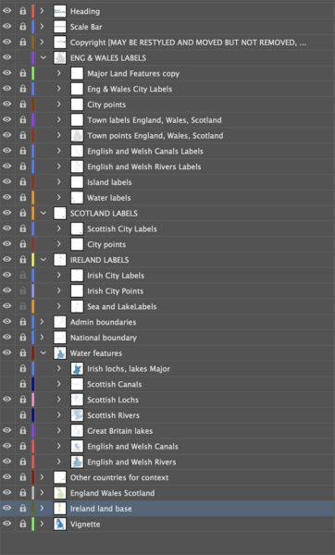Select the 'Irish City Labels' layer name
335x555 pixels.
[116, 276]
